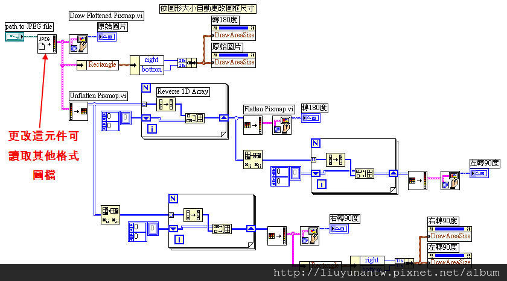507x281 pixels.
Task: Select Transpose 2D Array node feeding 右轉90度 loop
Action: pyautogui.click(x=110, y=215)
